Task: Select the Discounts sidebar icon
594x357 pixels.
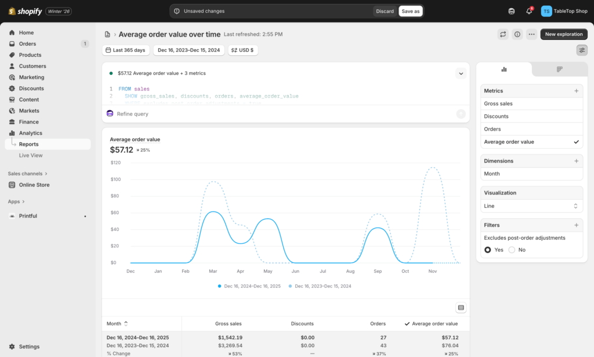Action: pos(12,88)
